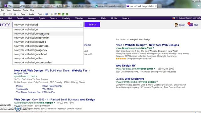The width and height of the screenshot is (201, 113).
Task: Click the padlock security icon in address bar
Action: (x=57, y=6)
